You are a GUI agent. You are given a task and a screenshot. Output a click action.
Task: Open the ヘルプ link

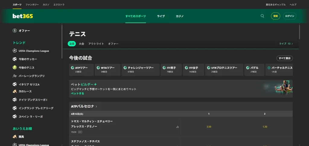(293, 5)
